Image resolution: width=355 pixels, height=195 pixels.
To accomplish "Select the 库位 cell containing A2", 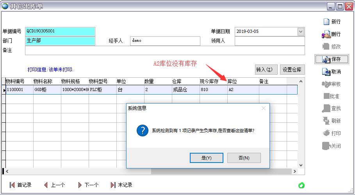I will tap(243, 90).
